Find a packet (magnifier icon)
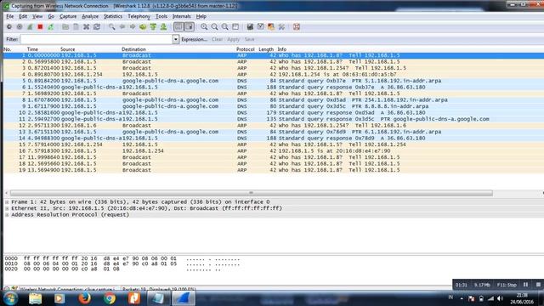The image size is (544, 306). click(111, 26)
